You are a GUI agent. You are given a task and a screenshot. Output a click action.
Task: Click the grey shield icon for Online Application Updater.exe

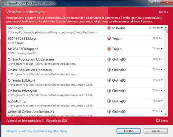click(x=109, y=59)
